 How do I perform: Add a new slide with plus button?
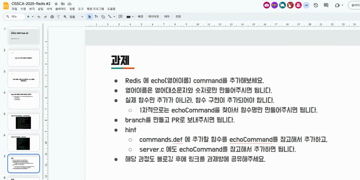pyautogui.click(x=28, y=17)
